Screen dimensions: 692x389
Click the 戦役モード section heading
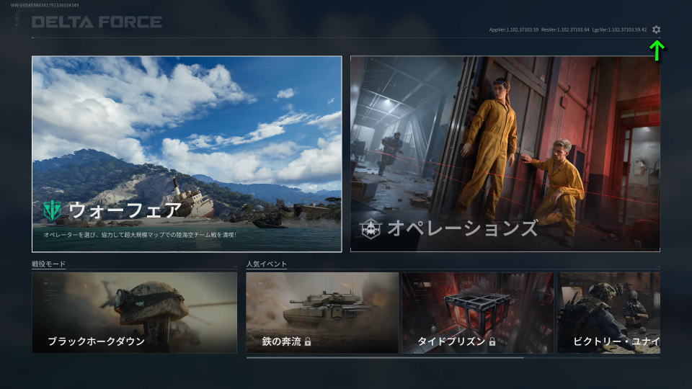click(48, 264)
